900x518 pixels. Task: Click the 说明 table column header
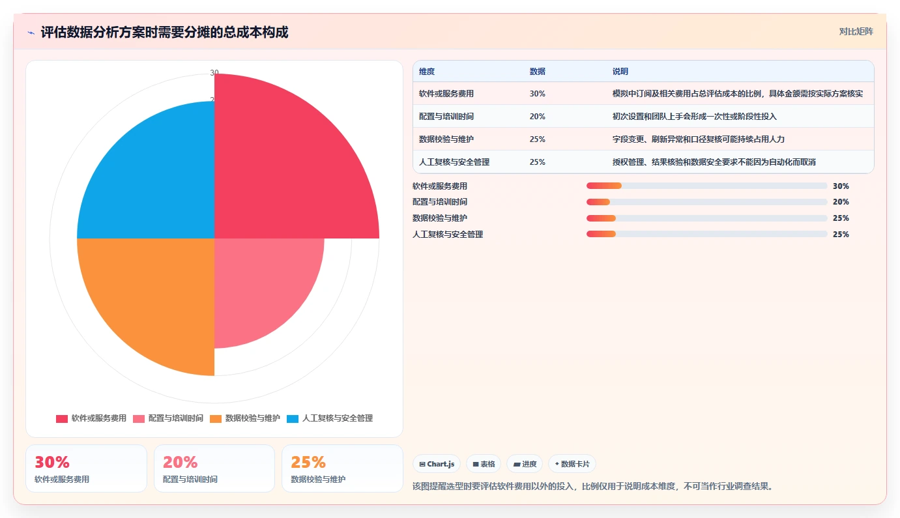coord(620,72)
